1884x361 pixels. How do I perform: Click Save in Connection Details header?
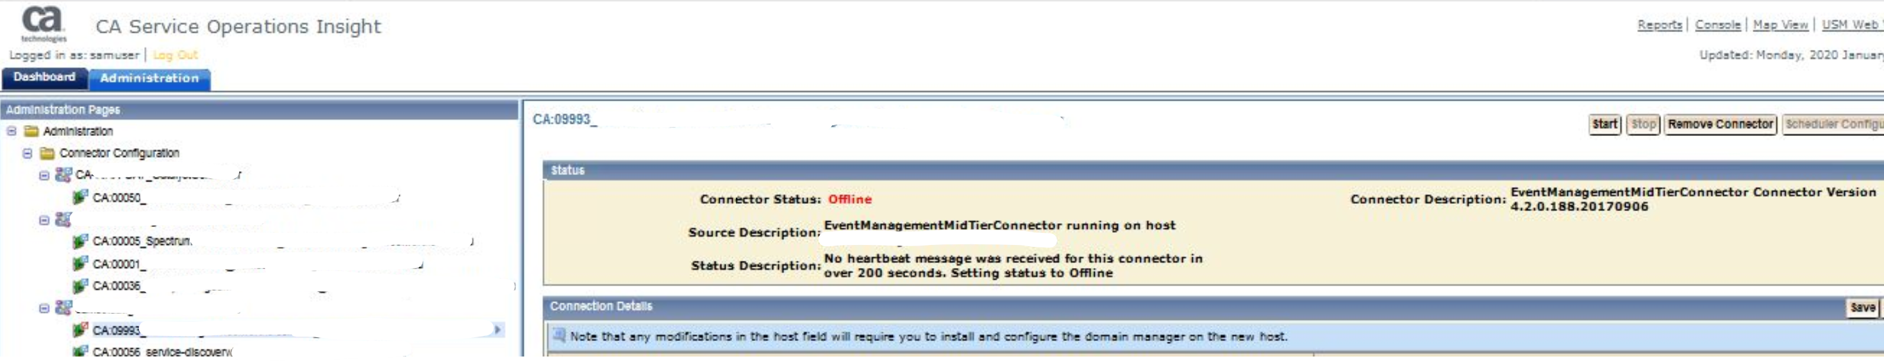pos(1862,309)
